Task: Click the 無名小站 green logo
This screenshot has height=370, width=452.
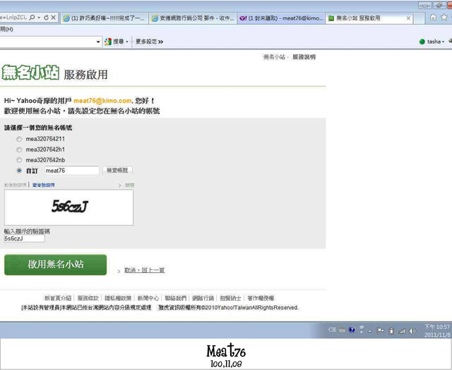Action: [30, 72]
